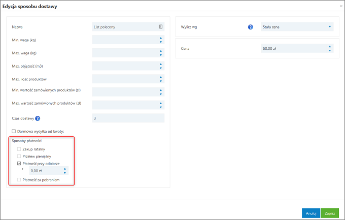Decrease the Max. waga (kg) value
This screenshot has height=220, width=345.
click(161, 55)
